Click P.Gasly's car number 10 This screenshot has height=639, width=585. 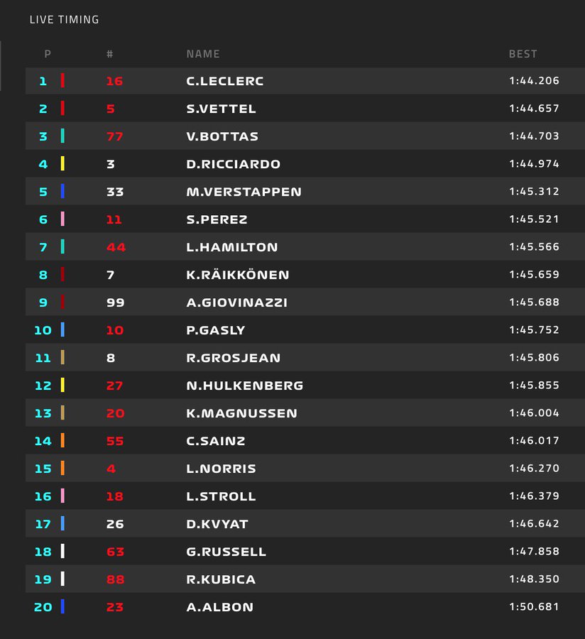[x=114, y=330]
